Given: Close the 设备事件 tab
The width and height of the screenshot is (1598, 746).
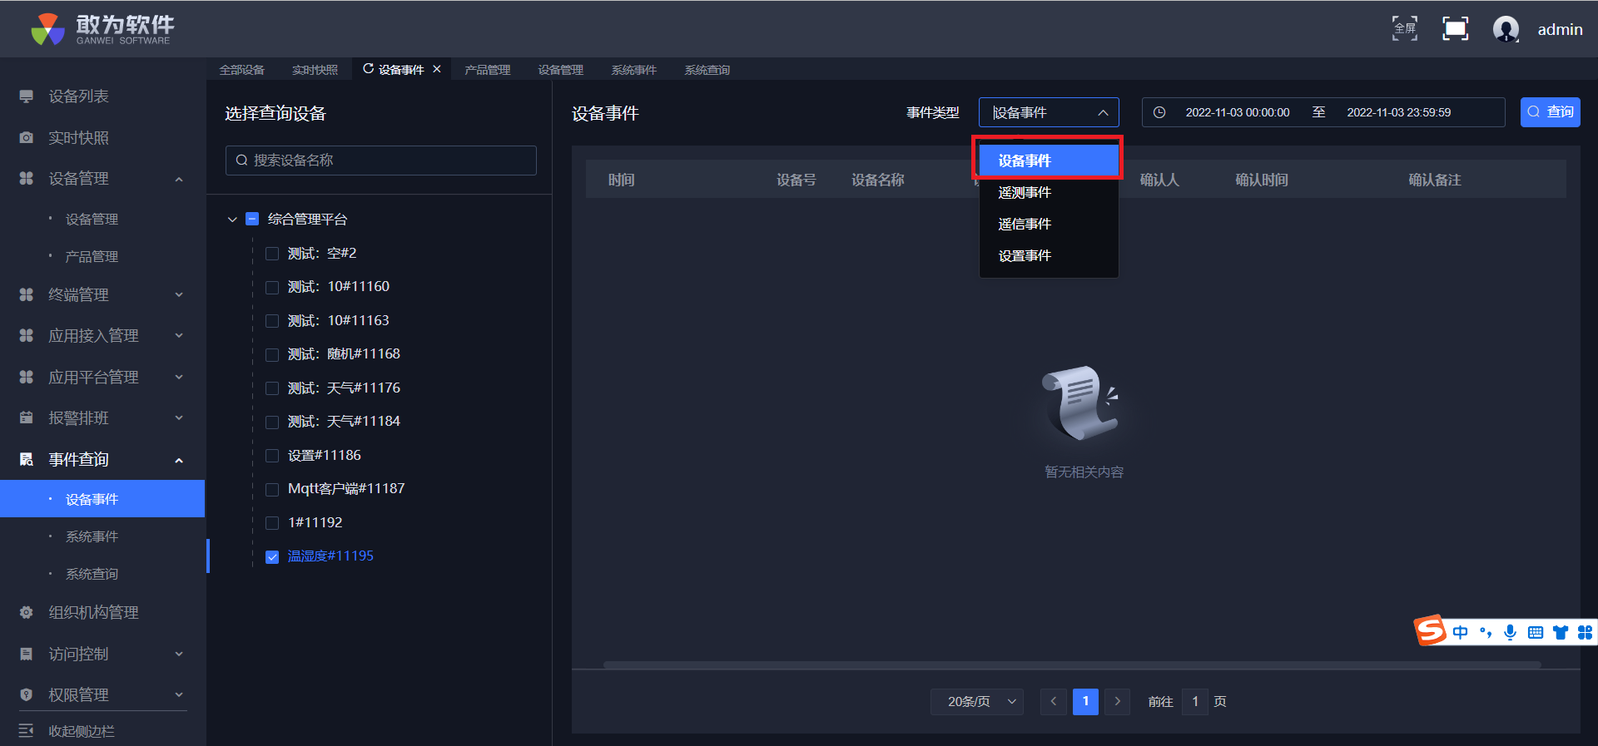Looking at the screenshot, I should 437,69.
